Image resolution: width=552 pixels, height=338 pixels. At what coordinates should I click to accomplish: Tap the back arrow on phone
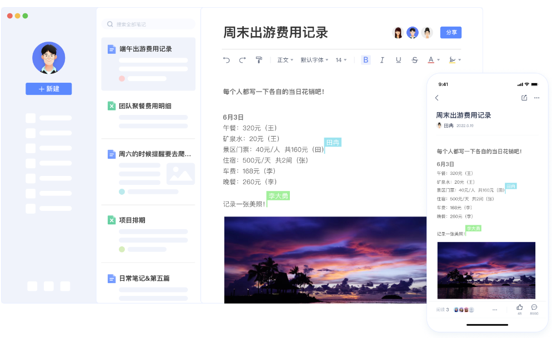tap(437, 98)
